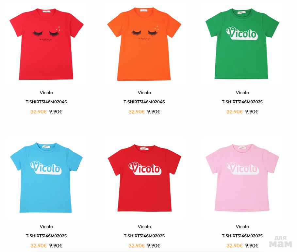Image resolution: width=297 pixels, height=252 pixels.
Task: Open T-SHIRT3146M0204S title under orange shirt
Action: click(144, 102)
